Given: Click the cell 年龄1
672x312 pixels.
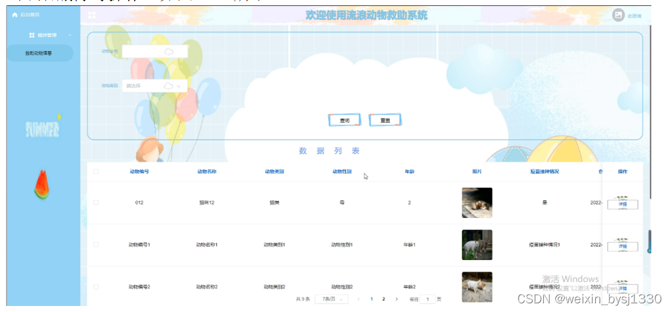Looking at the screenshot, I should point(409,245).
